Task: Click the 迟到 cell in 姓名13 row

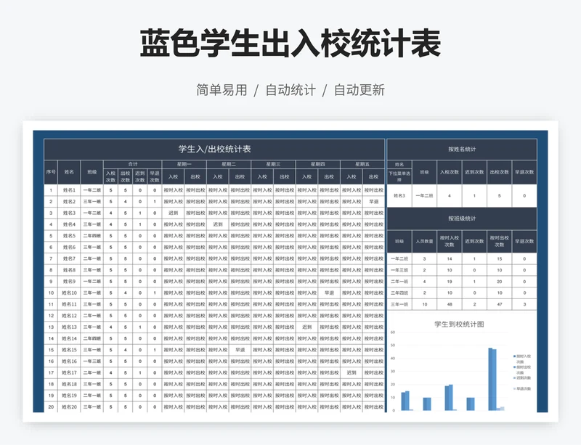Action: click(306, 327)
